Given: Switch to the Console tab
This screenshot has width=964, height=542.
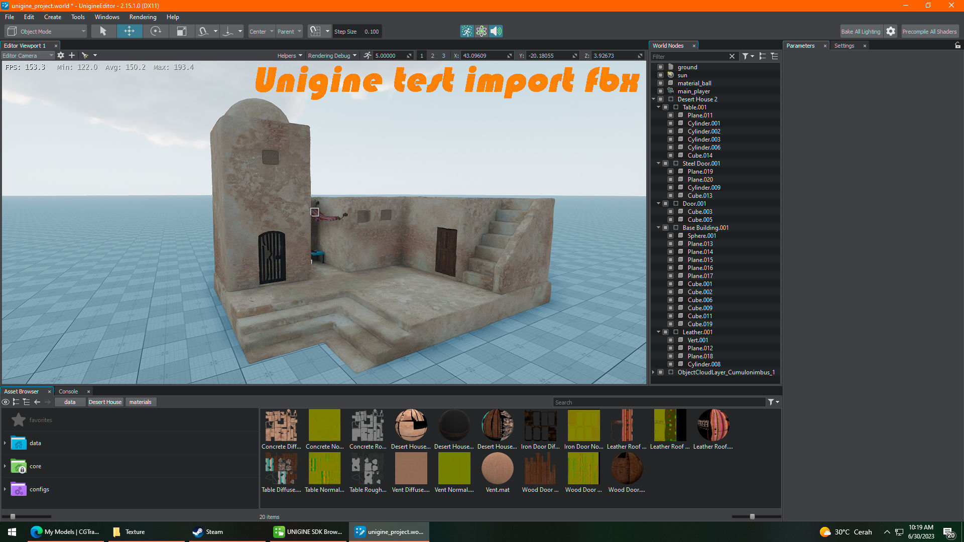Looking at the screenshot, I should pyautogui.click(x=68, y=391).
